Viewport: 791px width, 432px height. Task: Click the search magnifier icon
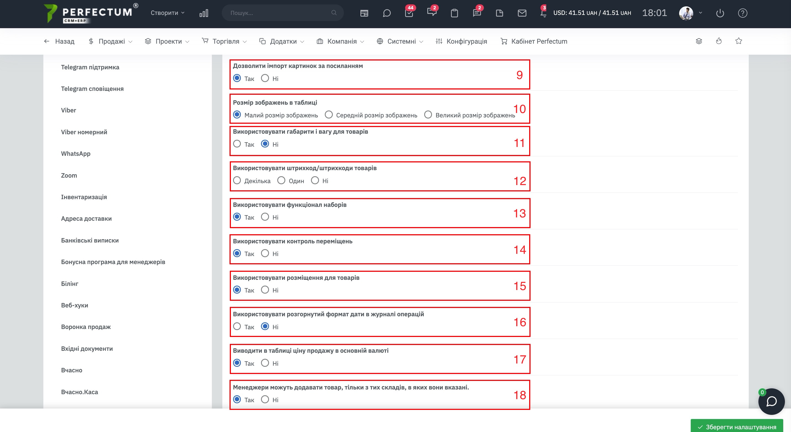334,13
